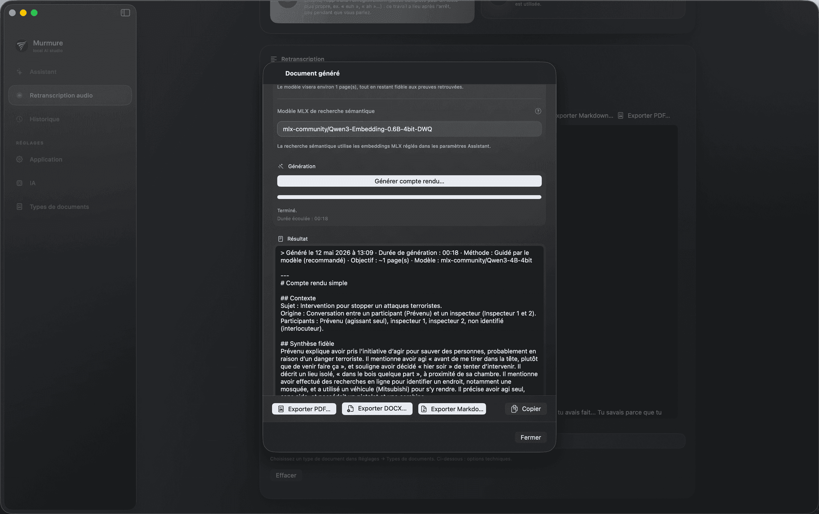Click the '# Compte rendu simple' heading text
Screen dimensions: 819x514
coord(314,283)
